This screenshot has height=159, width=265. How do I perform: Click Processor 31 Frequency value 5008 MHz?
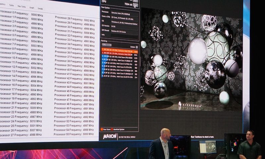(x=89, y=33)
